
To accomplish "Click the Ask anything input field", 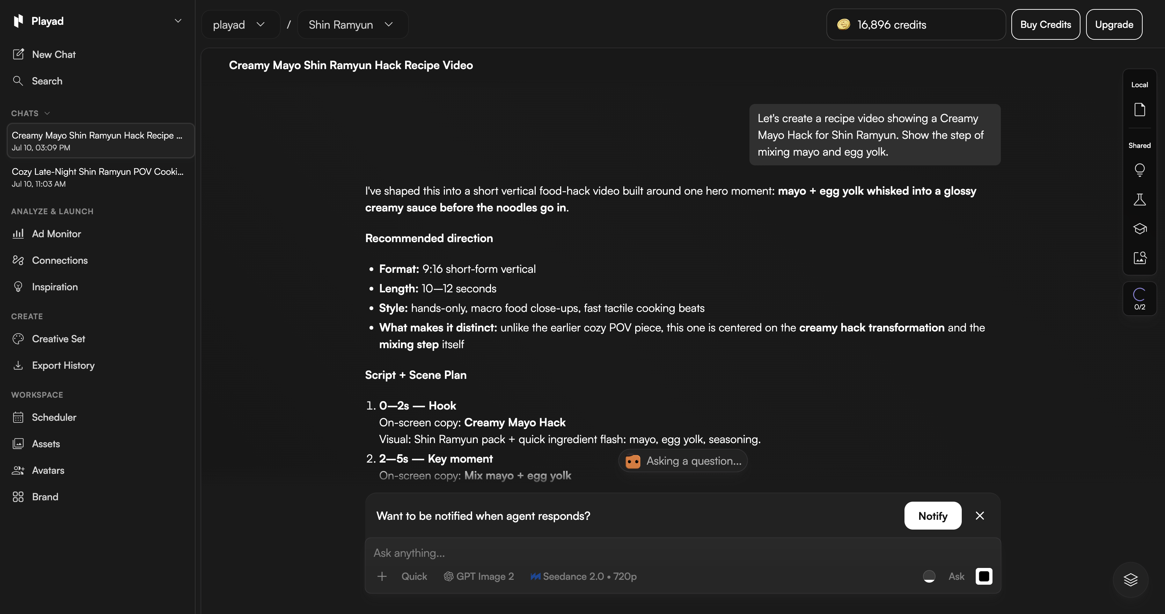I will [x=682, y=553].
